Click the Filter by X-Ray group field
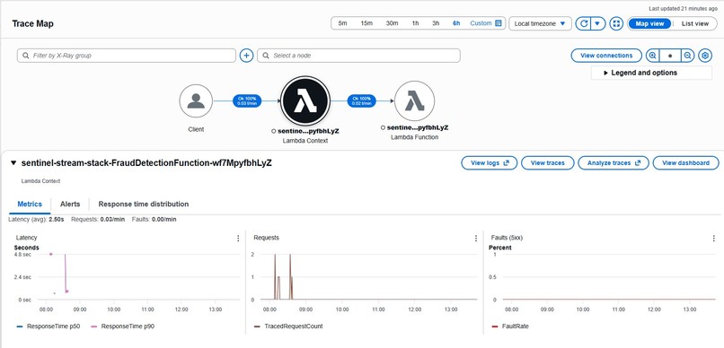 click(x=127, y=56)
